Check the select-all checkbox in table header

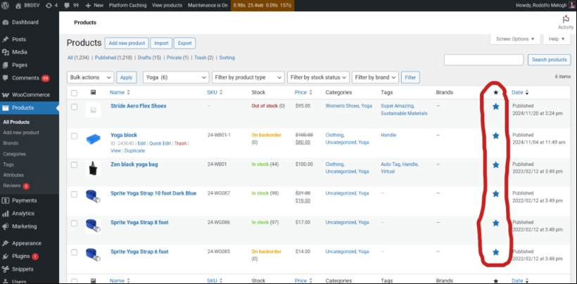[74, 93]
